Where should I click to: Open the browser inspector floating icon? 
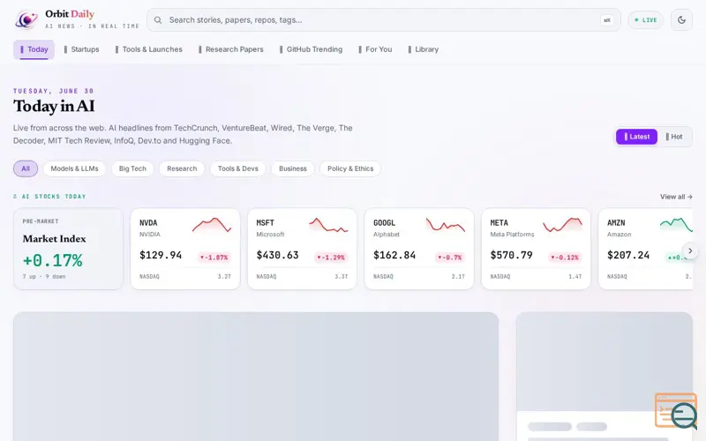pos(676,411)
